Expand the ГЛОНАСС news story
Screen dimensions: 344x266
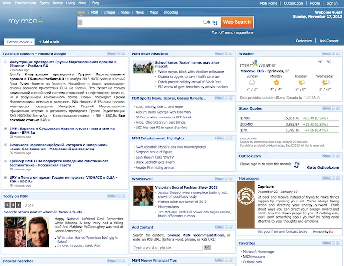[x=6, y=177]
